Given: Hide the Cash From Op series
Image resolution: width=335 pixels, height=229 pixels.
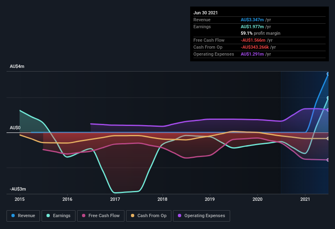Looking at the screenshot, I should [x=149, y=216].
